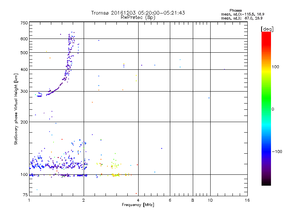Click the x-axis tick label '8'
Viewport: 291px width, 218px height.
(x=193, y=200)
